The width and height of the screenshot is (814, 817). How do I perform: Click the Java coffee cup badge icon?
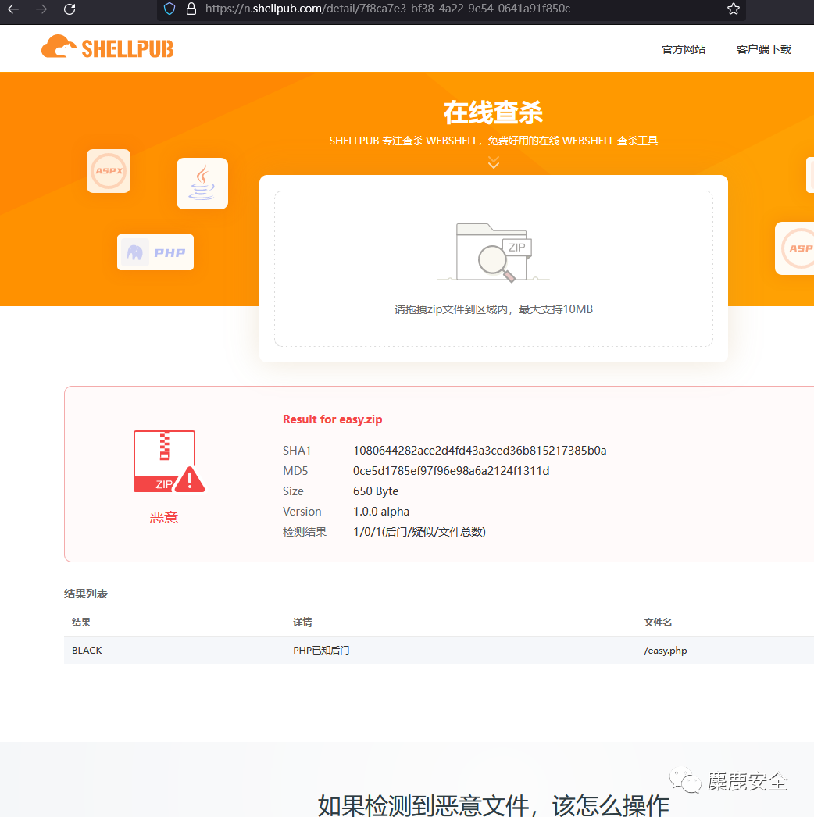202,184
